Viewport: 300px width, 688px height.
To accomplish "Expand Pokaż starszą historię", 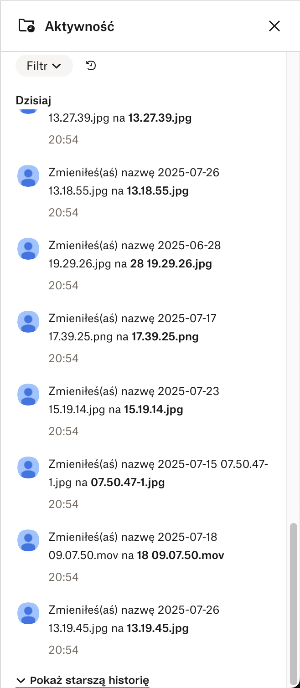I will 83,681.
